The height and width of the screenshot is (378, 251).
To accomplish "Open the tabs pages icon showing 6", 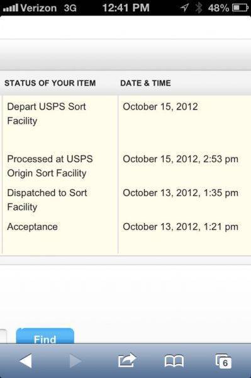I will (223, 361).
